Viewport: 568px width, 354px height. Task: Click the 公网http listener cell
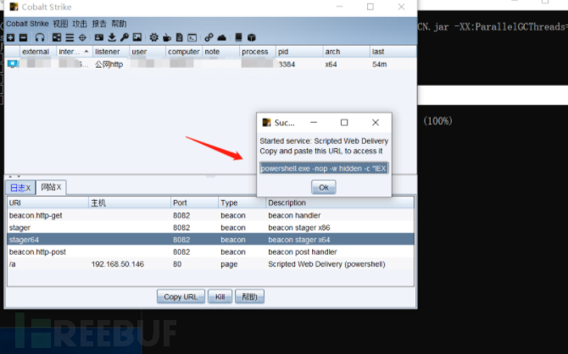coord(109,64)
